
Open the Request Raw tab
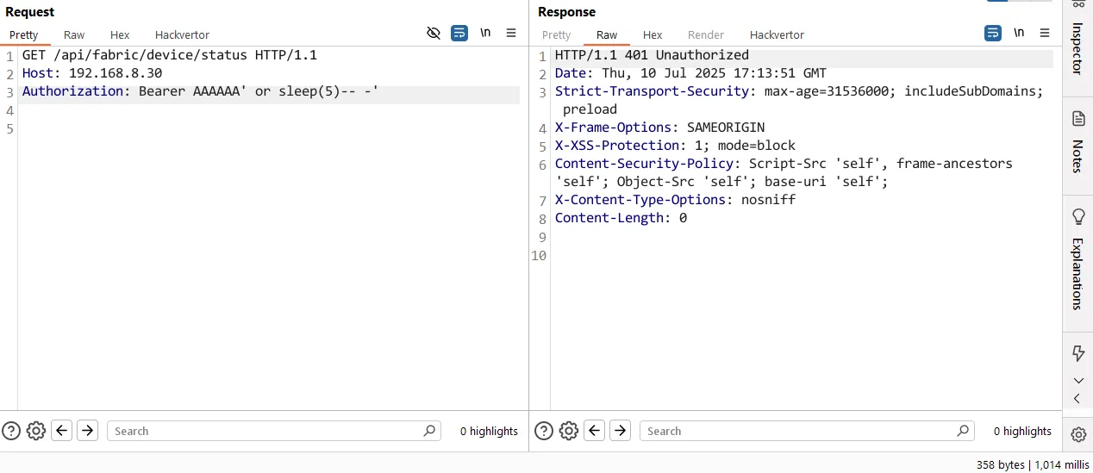click(74, 34)
